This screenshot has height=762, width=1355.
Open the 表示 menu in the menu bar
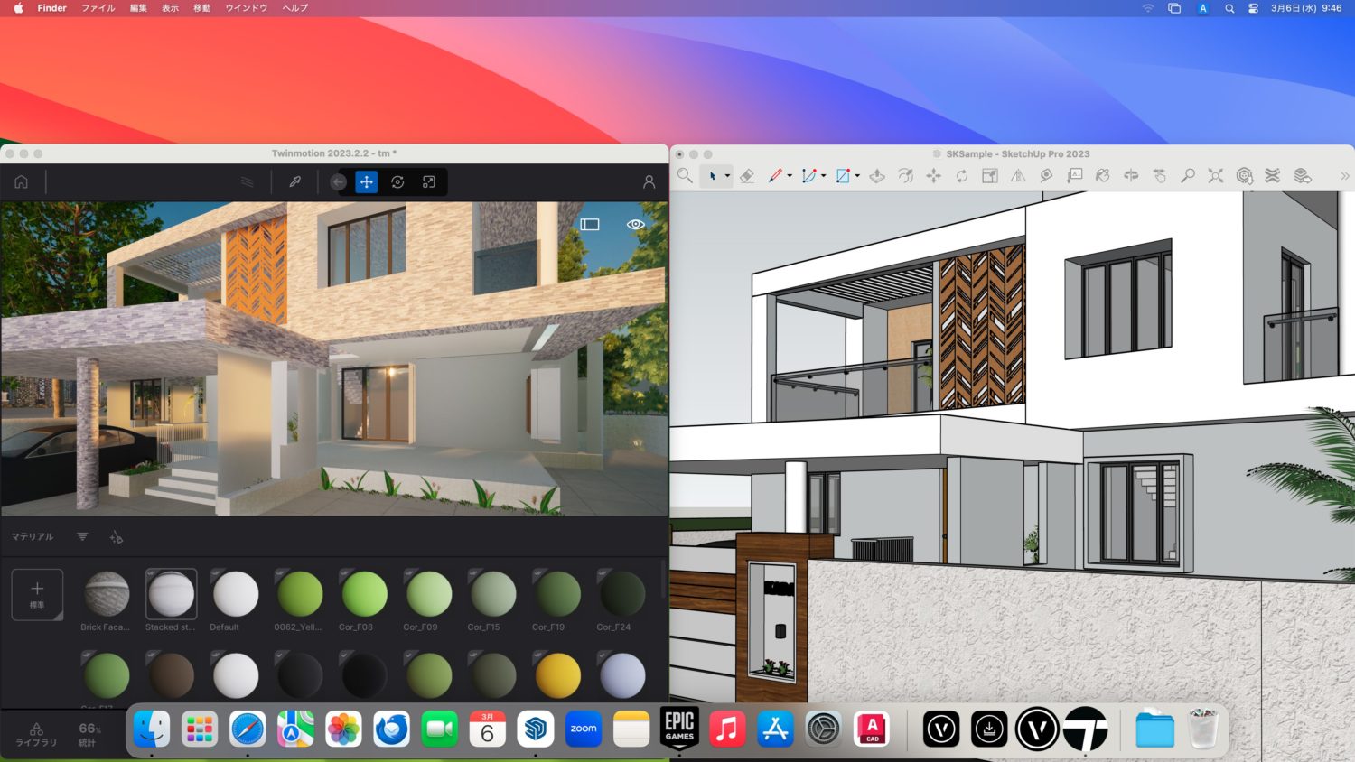coord(170,8)
